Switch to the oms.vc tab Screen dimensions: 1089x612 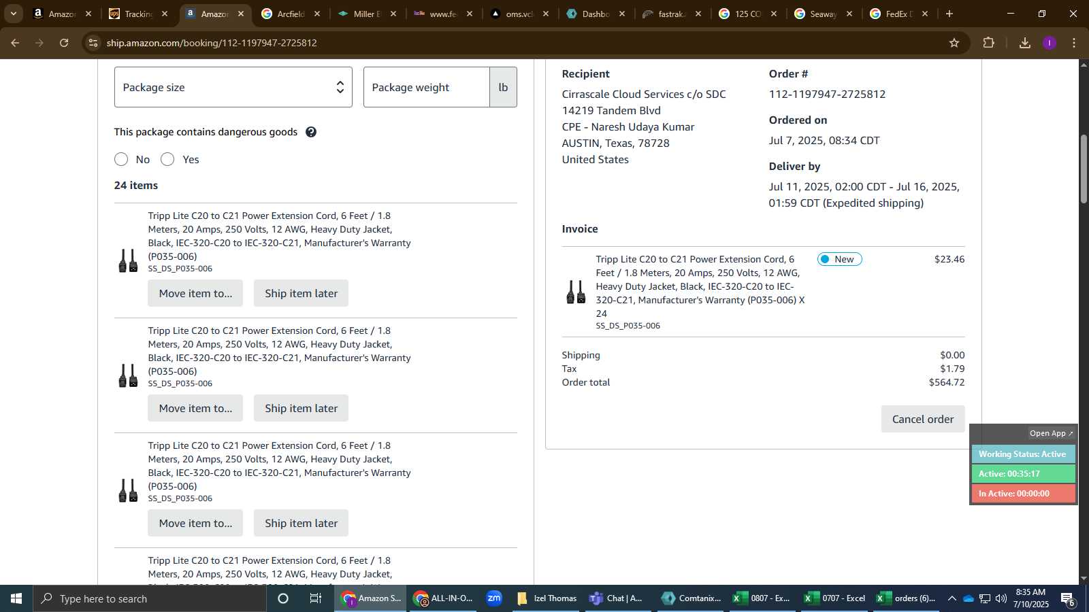[519, 14]
